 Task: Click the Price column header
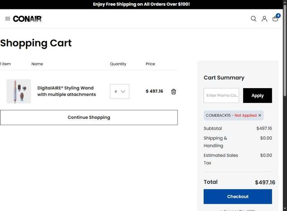tap(150, 64)
